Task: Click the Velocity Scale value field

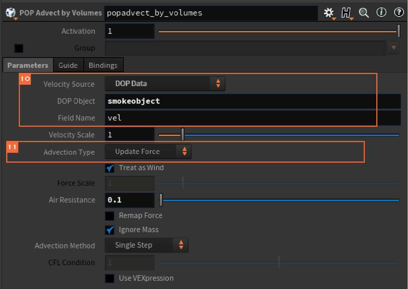Action: click(130, 135)
